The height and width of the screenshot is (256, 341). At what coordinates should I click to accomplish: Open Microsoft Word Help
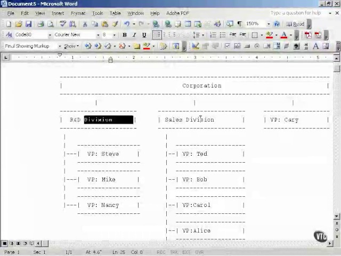(x=277, y=24)
